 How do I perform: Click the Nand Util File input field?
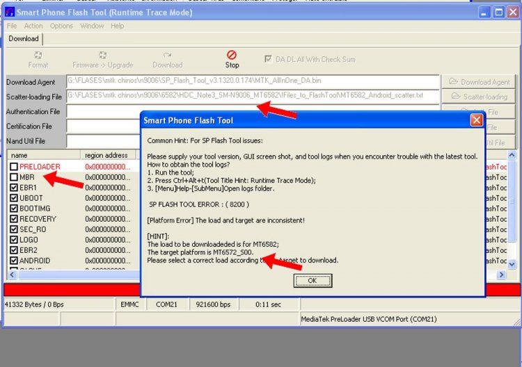(103, 141)
